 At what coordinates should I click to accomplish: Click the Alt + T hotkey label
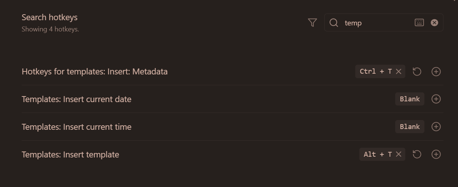pyautogui.click(x=377, y=154)
